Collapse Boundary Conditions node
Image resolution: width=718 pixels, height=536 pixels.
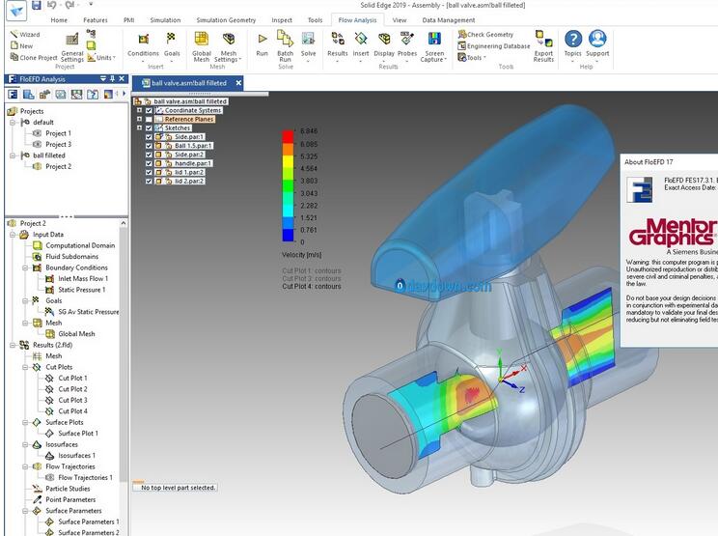click(26, 268)
